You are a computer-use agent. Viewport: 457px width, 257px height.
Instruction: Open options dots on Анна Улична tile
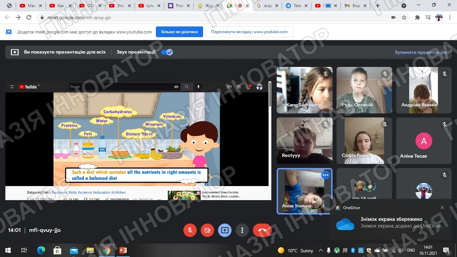325,175
